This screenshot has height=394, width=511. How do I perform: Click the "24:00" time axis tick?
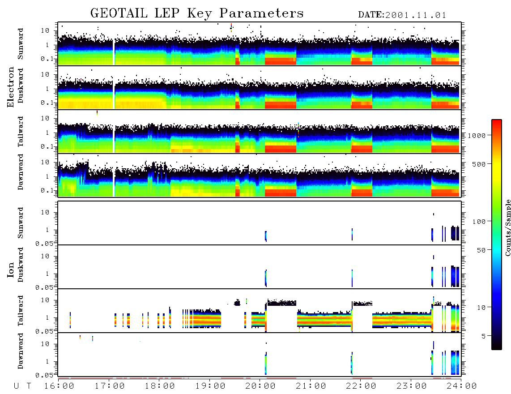pos(462,386)
